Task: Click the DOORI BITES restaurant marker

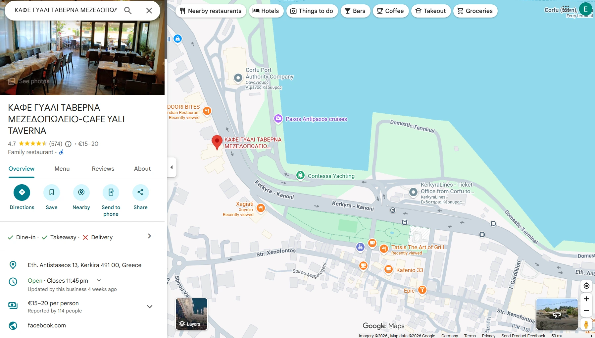Action: 207,111
